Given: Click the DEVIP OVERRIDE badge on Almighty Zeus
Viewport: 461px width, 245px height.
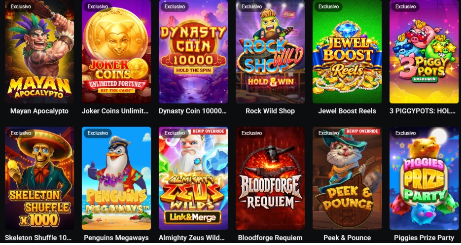Looking at the screenshot, I should pos(209,131).
